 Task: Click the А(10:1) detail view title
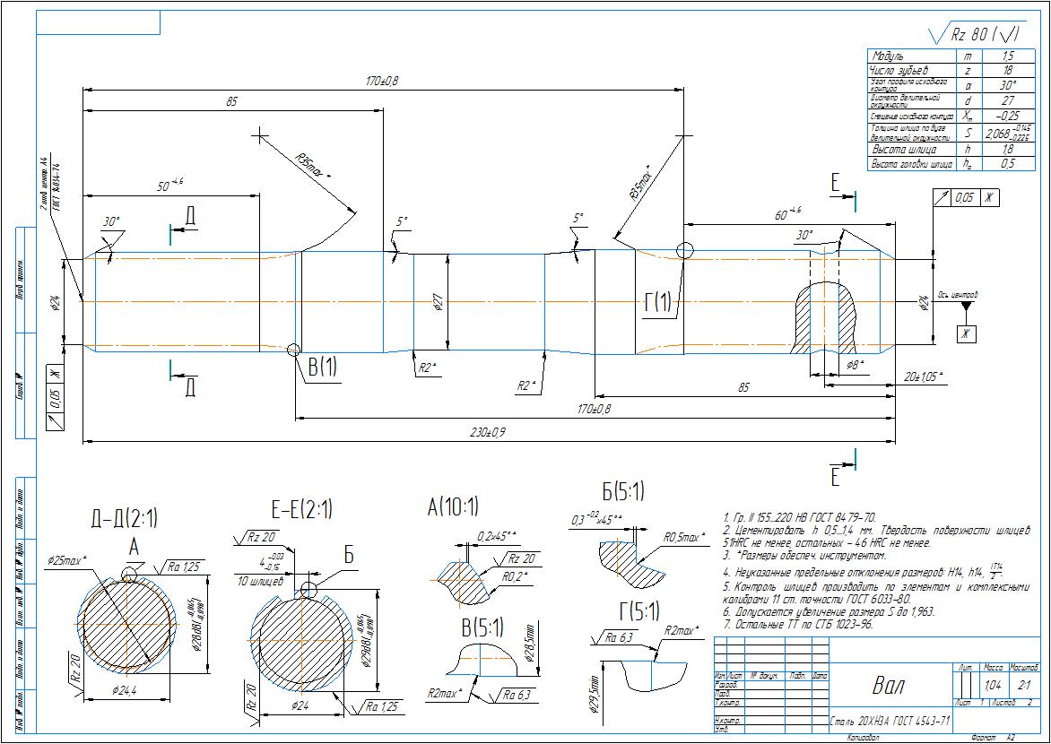coord(454,506)
